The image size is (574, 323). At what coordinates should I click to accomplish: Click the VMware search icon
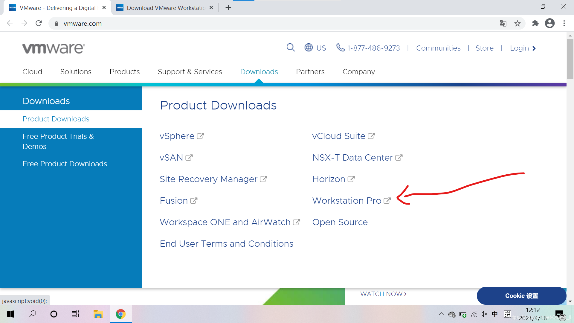[291, 48]
